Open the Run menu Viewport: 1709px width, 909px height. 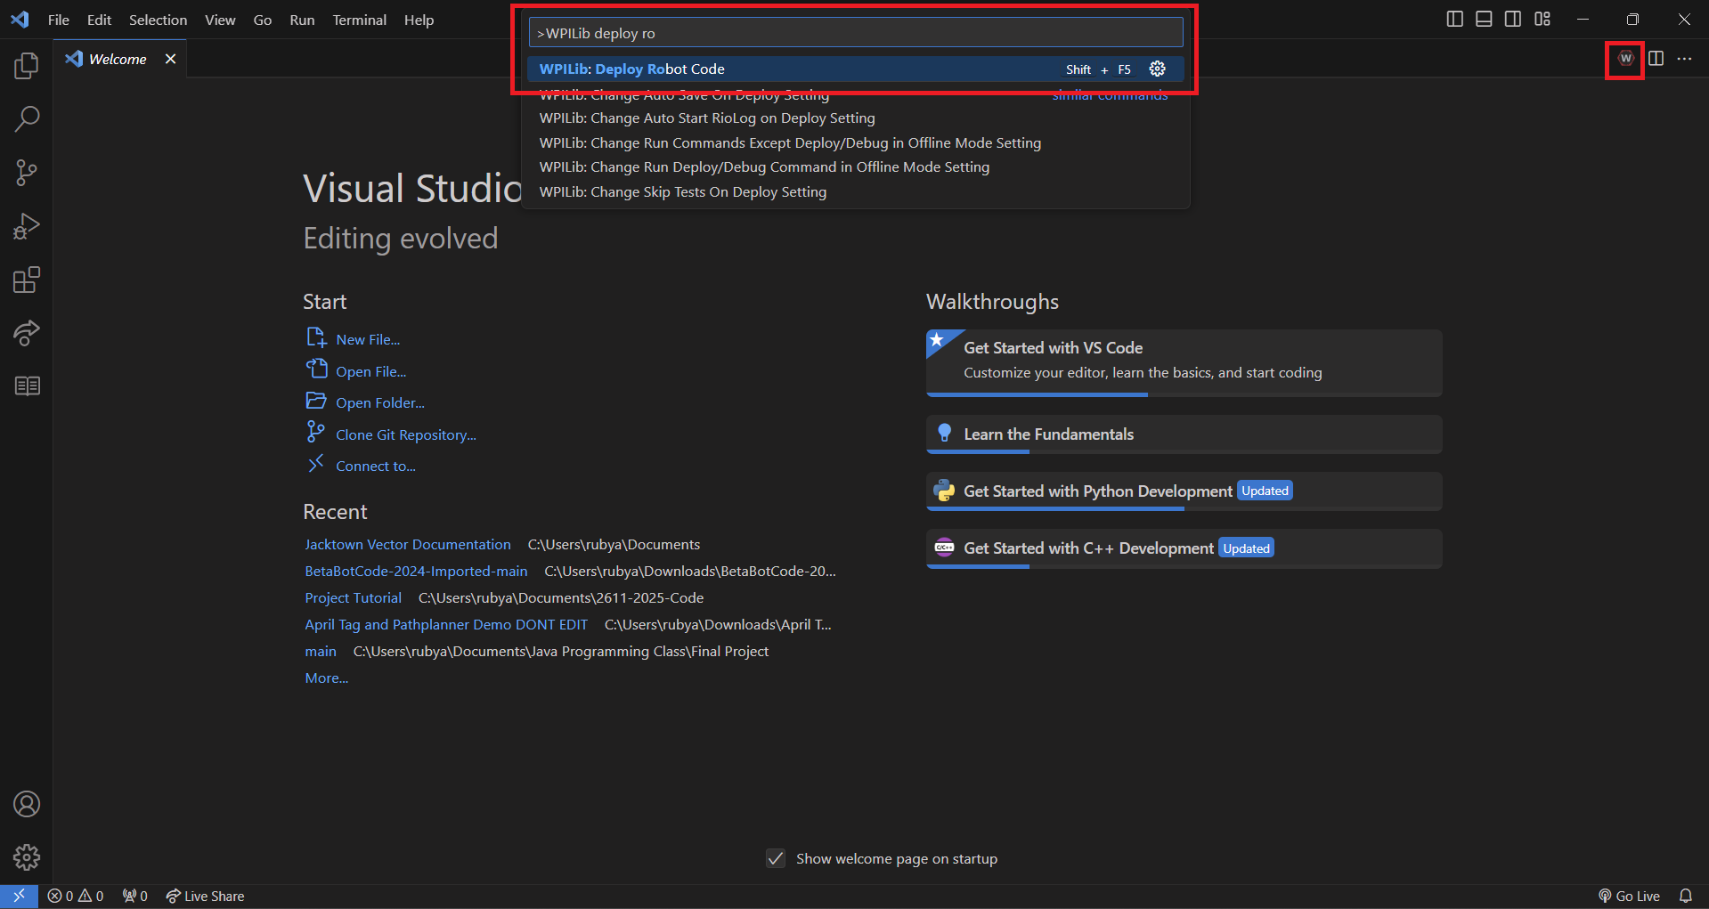(x=302, y=20)
